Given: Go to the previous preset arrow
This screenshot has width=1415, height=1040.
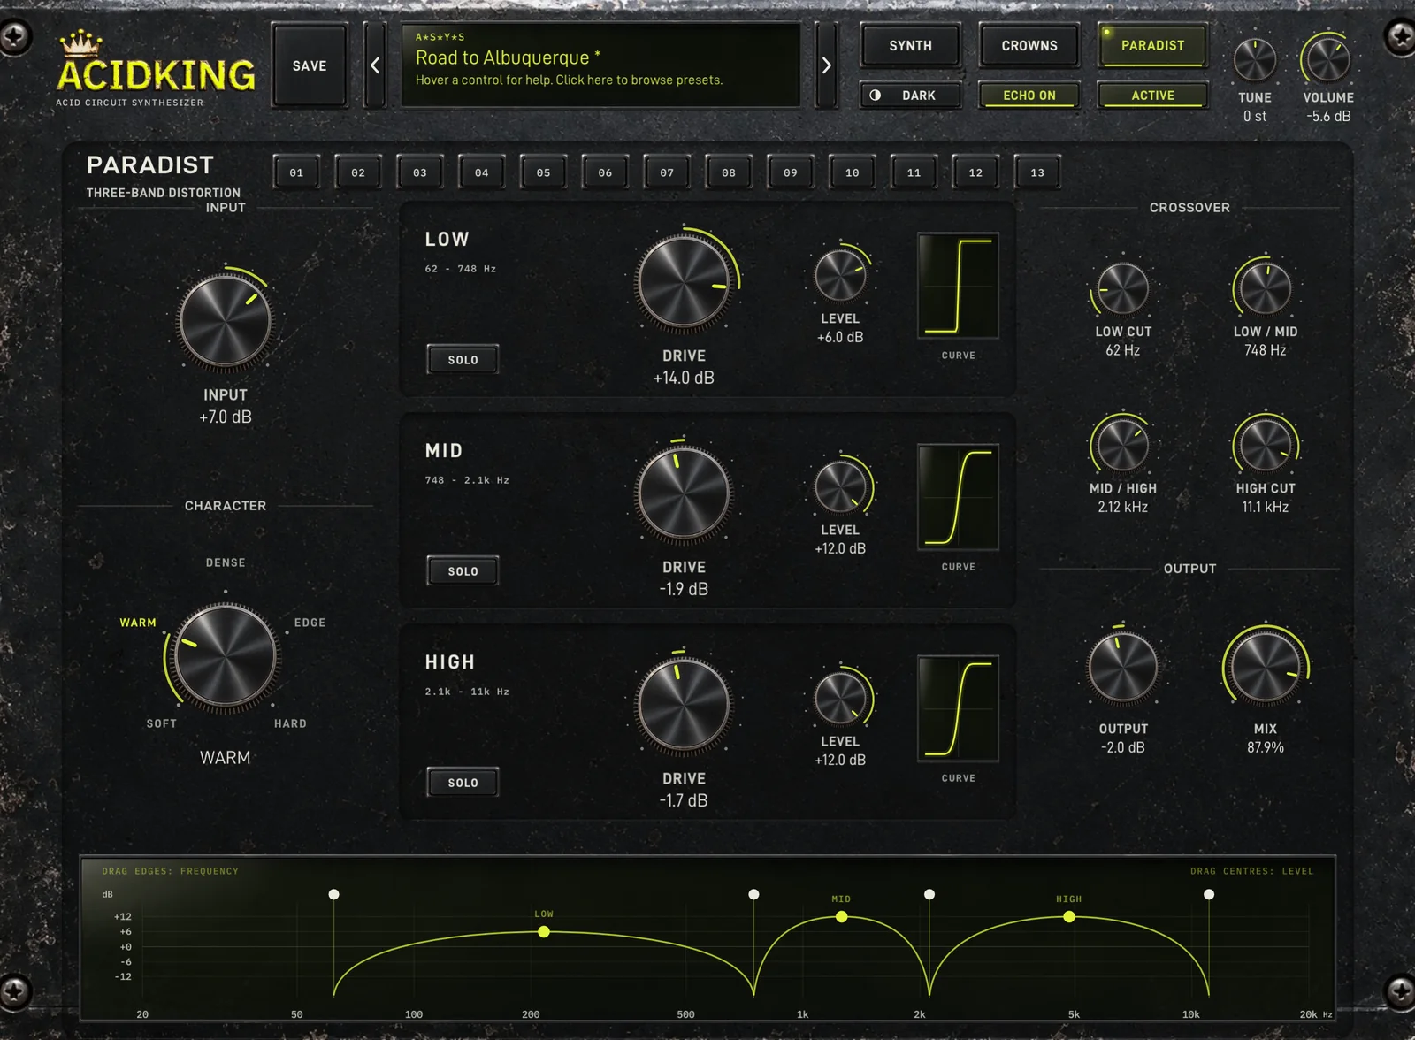Looking at the screenshot, I should click(375, 65).
